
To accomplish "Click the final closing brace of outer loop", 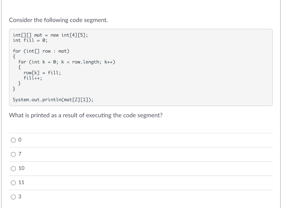I will pos(14,89).
